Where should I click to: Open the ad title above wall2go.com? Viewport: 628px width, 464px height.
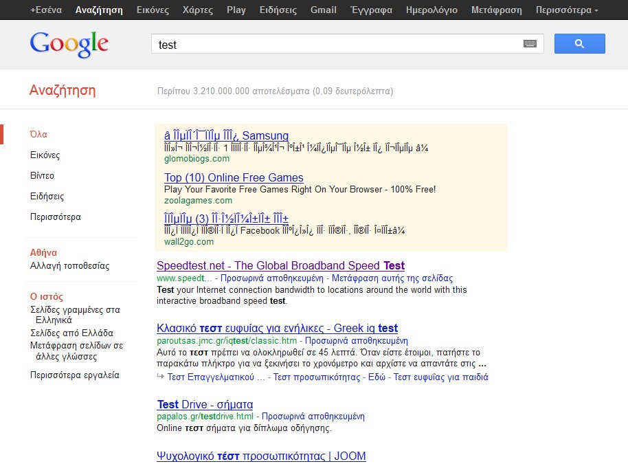[226, 219]
